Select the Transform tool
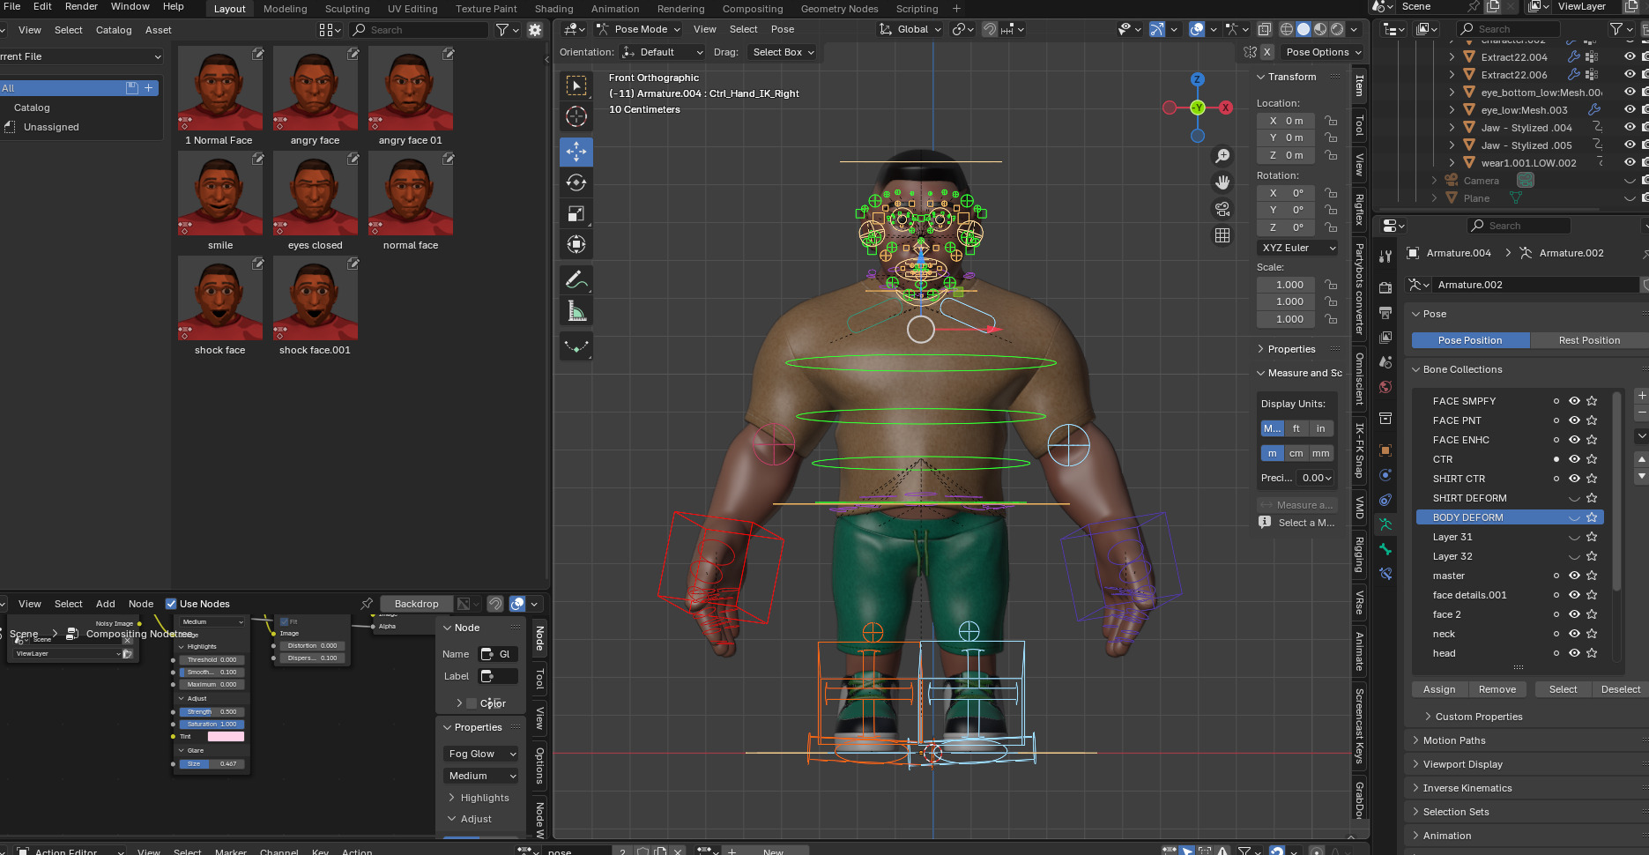 click(576, 244)
